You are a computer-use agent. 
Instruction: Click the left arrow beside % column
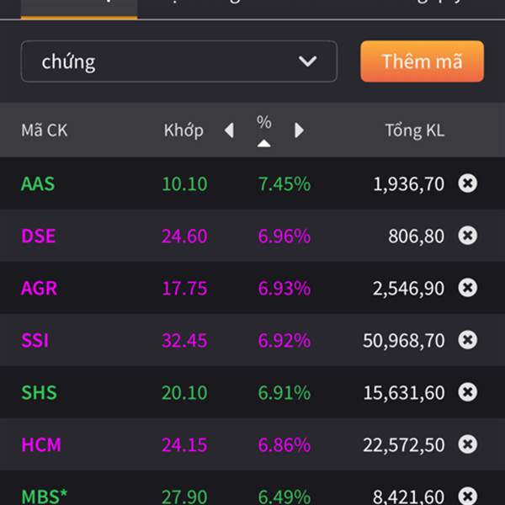click(x=229, y=130)
